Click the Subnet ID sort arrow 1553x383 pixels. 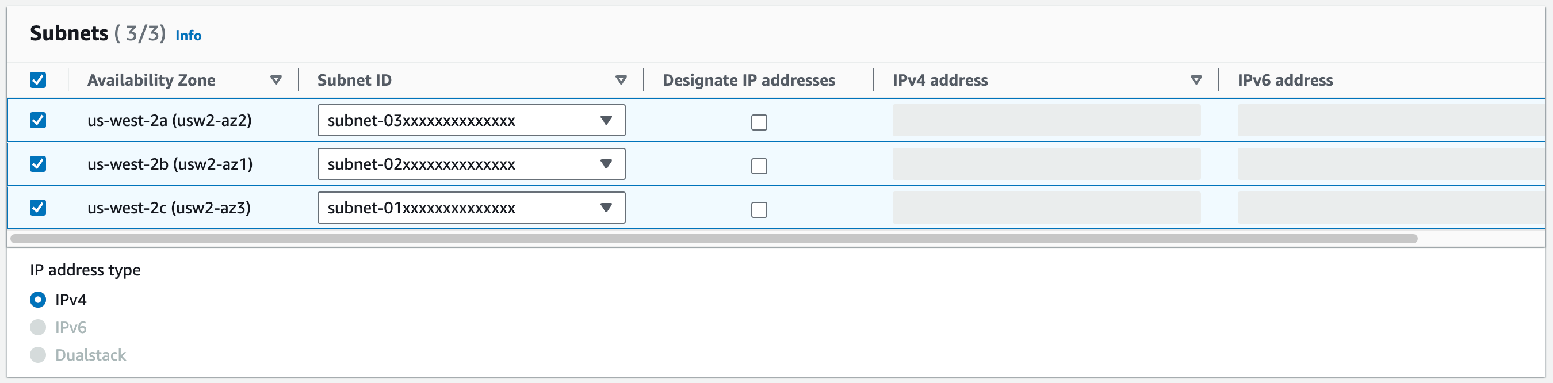621,80
